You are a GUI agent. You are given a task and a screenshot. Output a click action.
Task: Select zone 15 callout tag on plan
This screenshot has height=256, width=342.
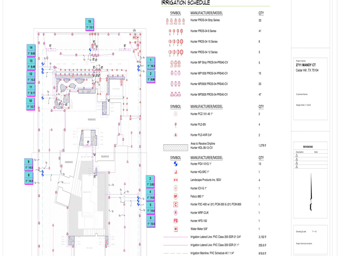[90, 24]
